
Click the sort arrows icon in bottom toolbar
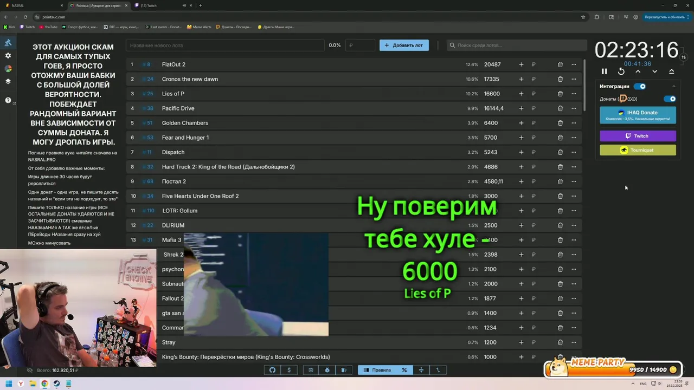[438, 370]
